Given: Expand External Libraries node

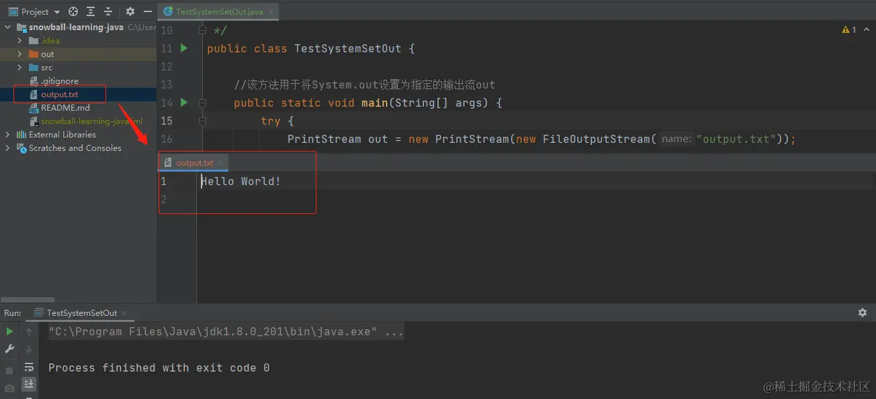Looking at the screenshot, I should [8, 135].
